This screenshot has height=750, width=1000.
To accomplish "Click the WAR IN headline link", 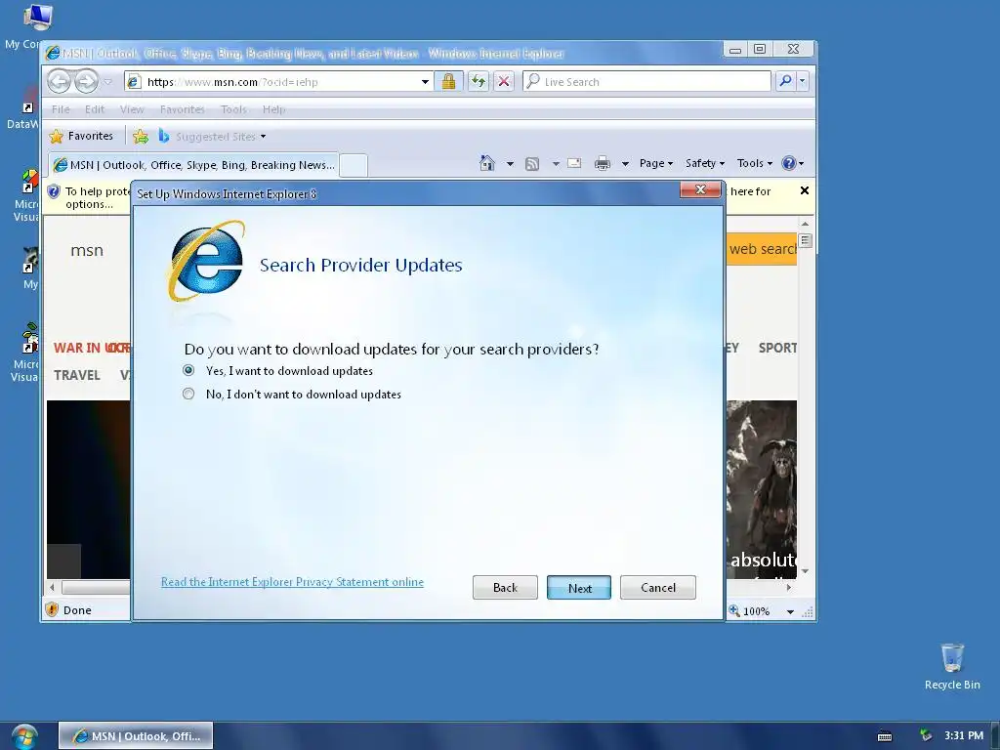I will (x=91, y=349).
